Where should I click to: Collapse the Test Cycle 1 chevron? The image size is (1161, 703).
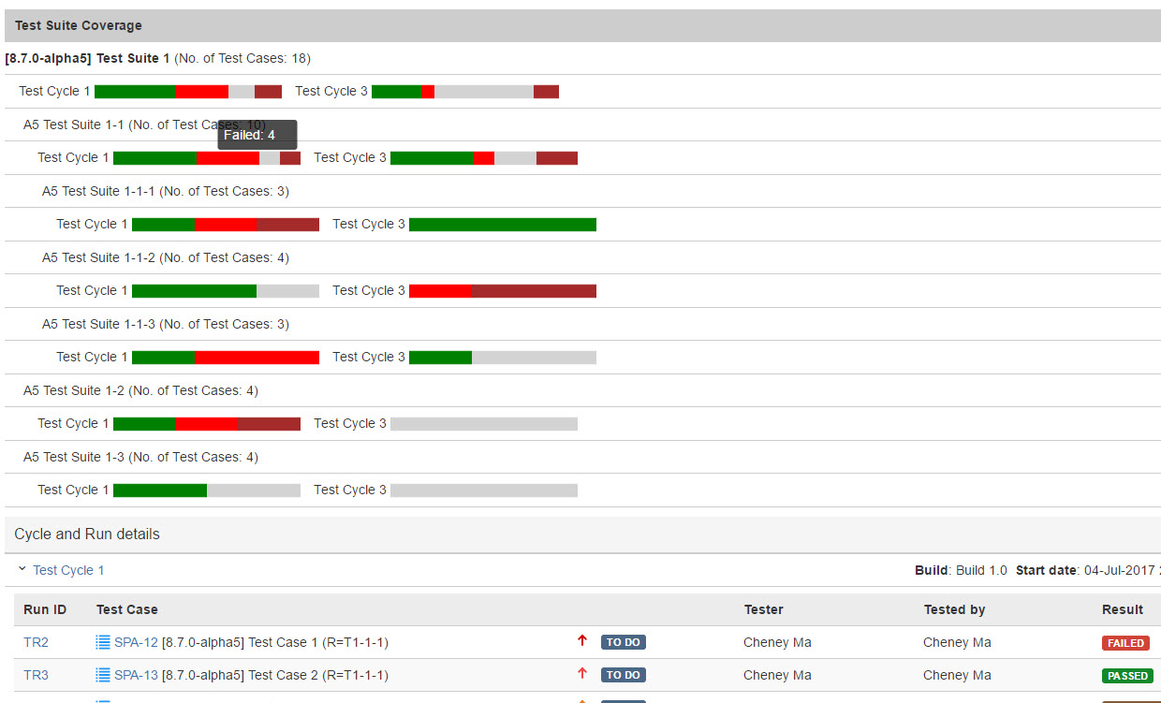coord(22,569)
